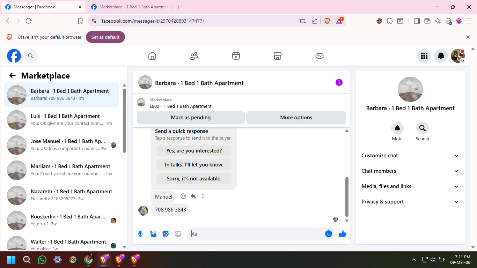Open Facebook home via logo

tap(14, 56)
